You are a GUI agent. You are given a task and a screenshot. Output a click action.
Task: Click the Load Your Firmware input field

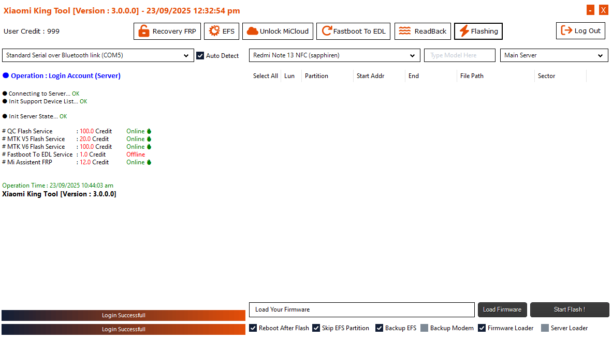361,310
